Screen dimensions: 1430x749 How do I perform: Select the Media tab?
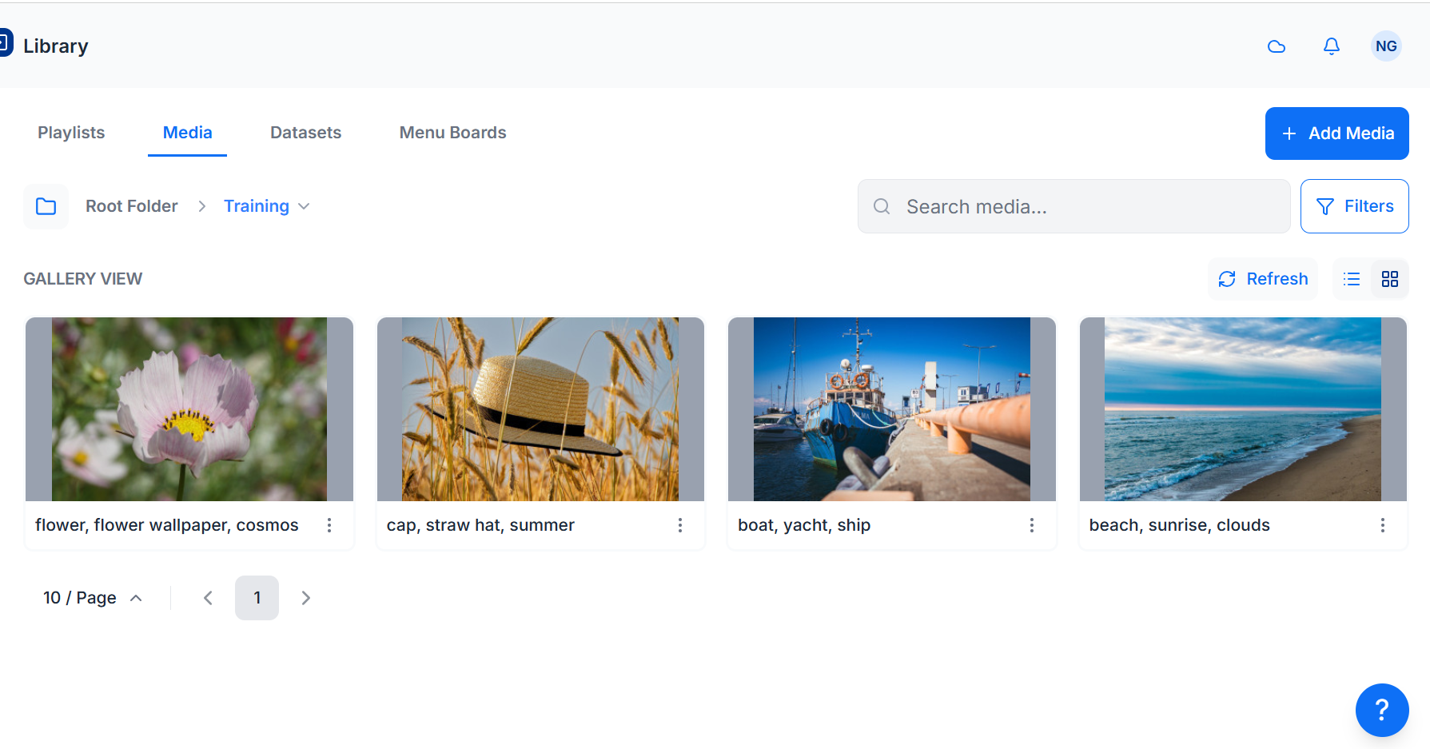(x=188, y=133)
